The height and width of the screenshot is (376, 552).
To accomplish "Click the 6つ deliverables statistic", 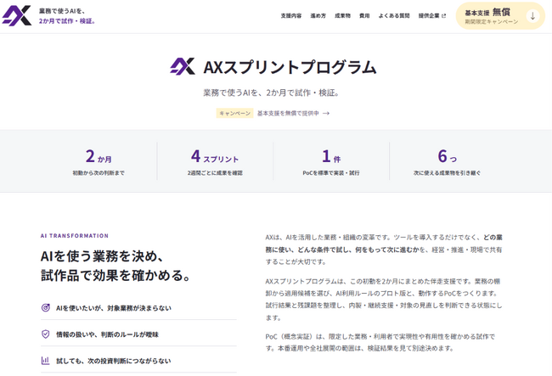I will point(447,156).
